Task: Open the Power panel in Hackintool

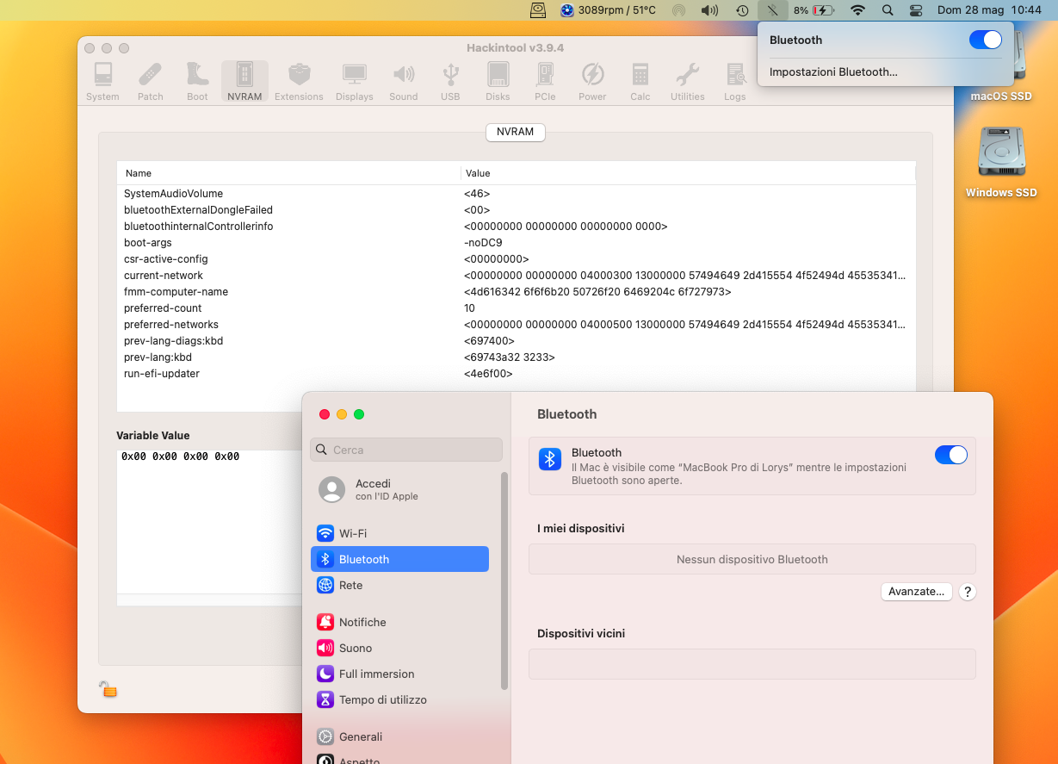Action: (x=592, y=80)
